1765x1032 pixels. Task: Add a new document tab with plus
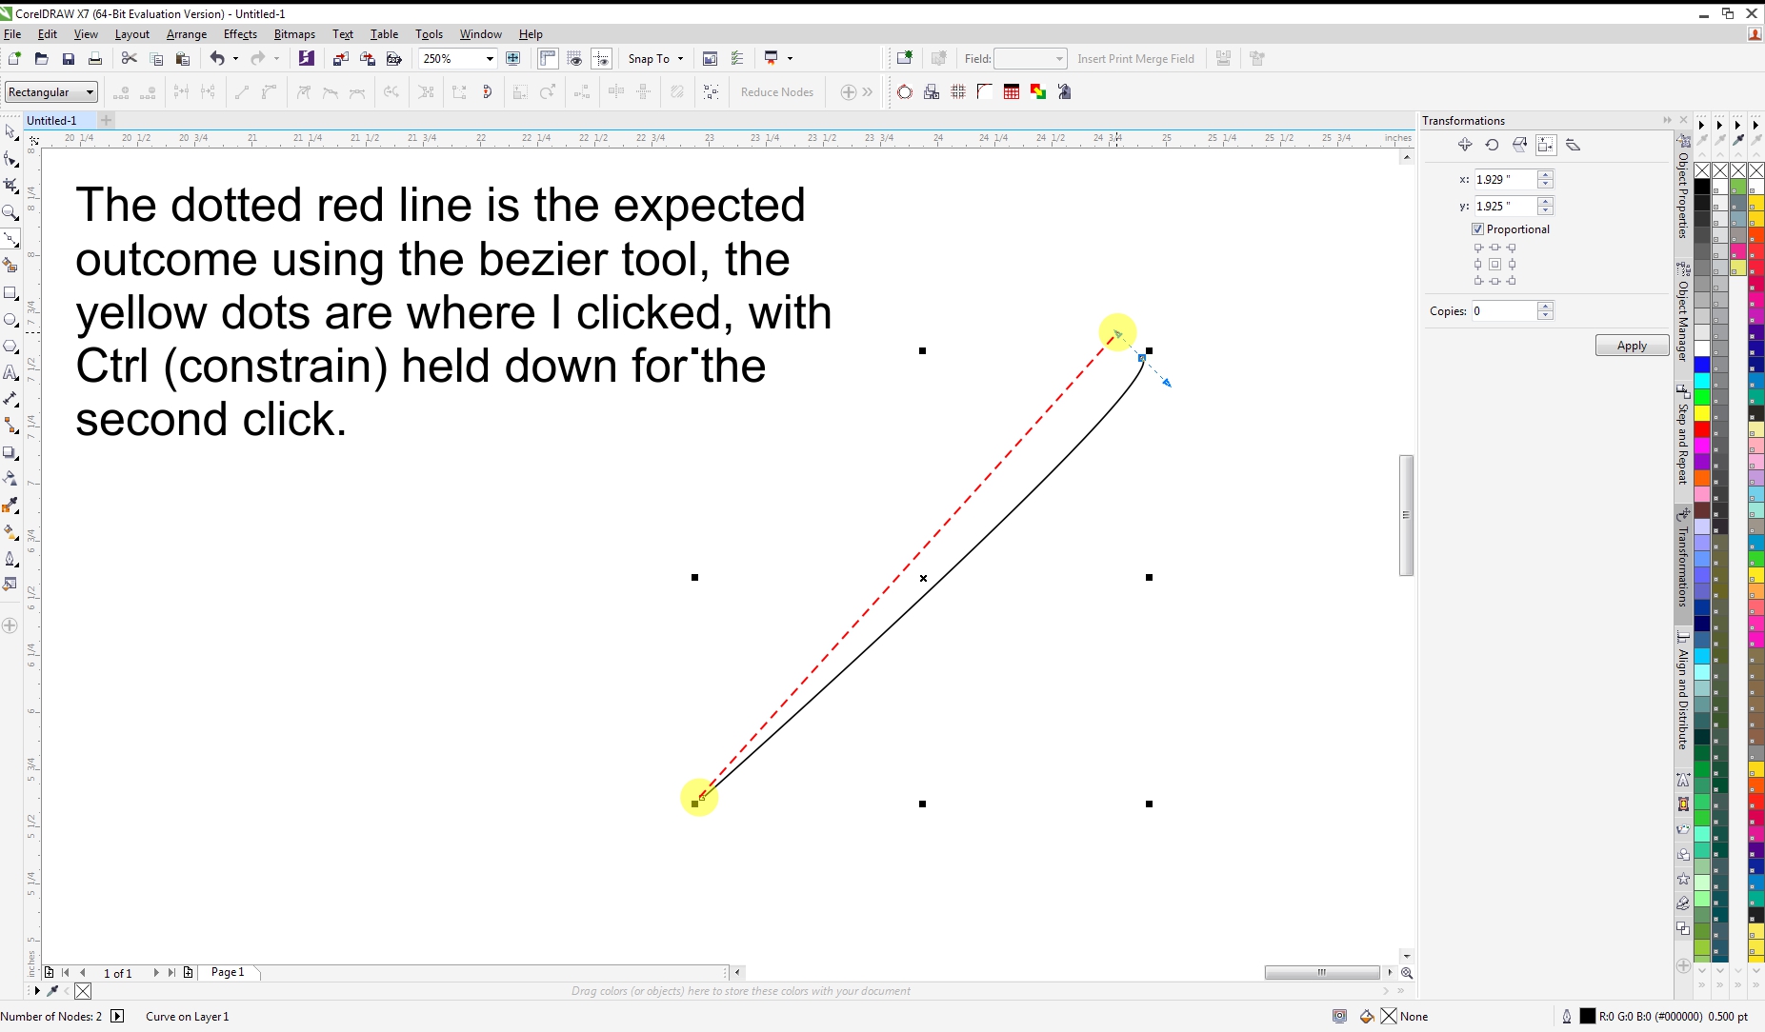coord(107,120)
